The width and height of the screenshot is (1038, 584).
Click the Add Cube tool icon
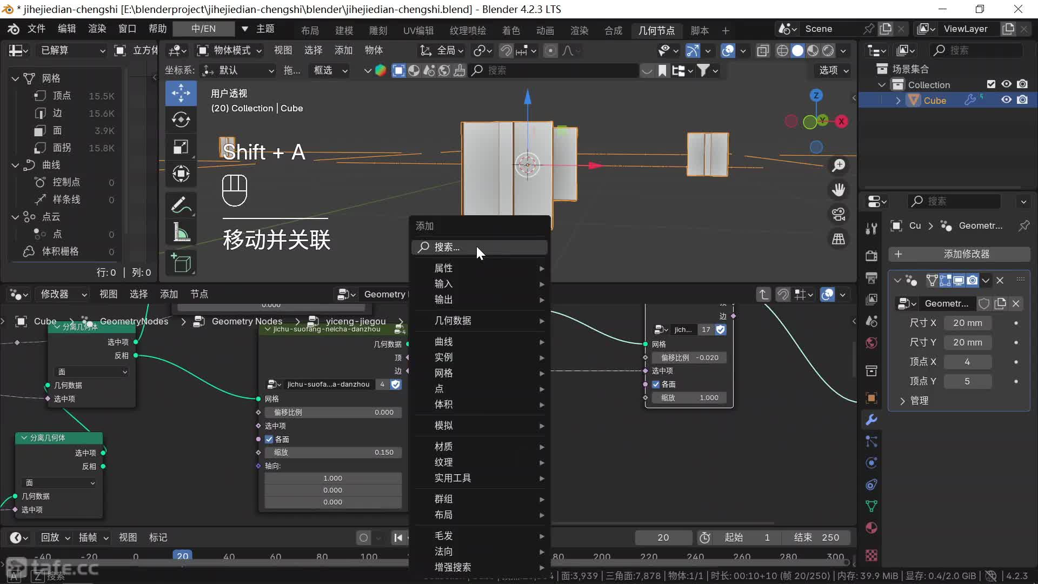point(181,263)
